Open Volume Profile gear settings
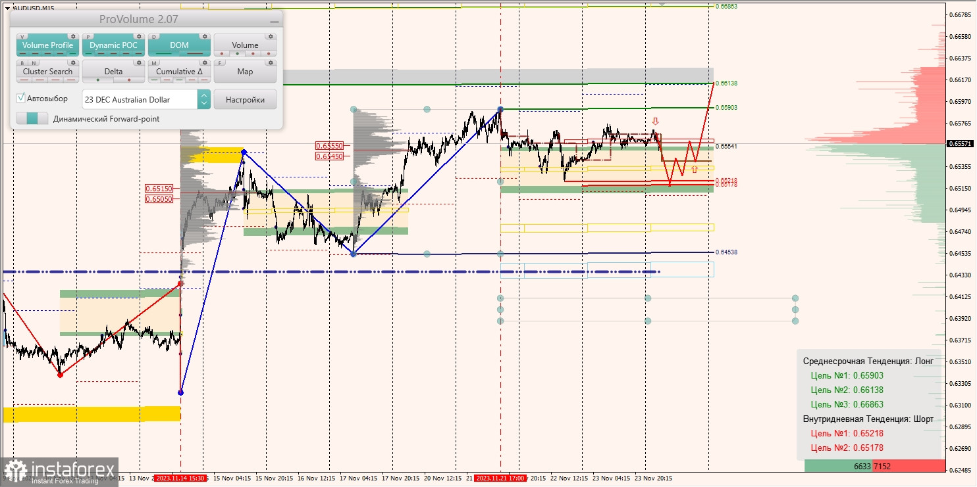Screen dimensions: 977x487 pos(73,37)
